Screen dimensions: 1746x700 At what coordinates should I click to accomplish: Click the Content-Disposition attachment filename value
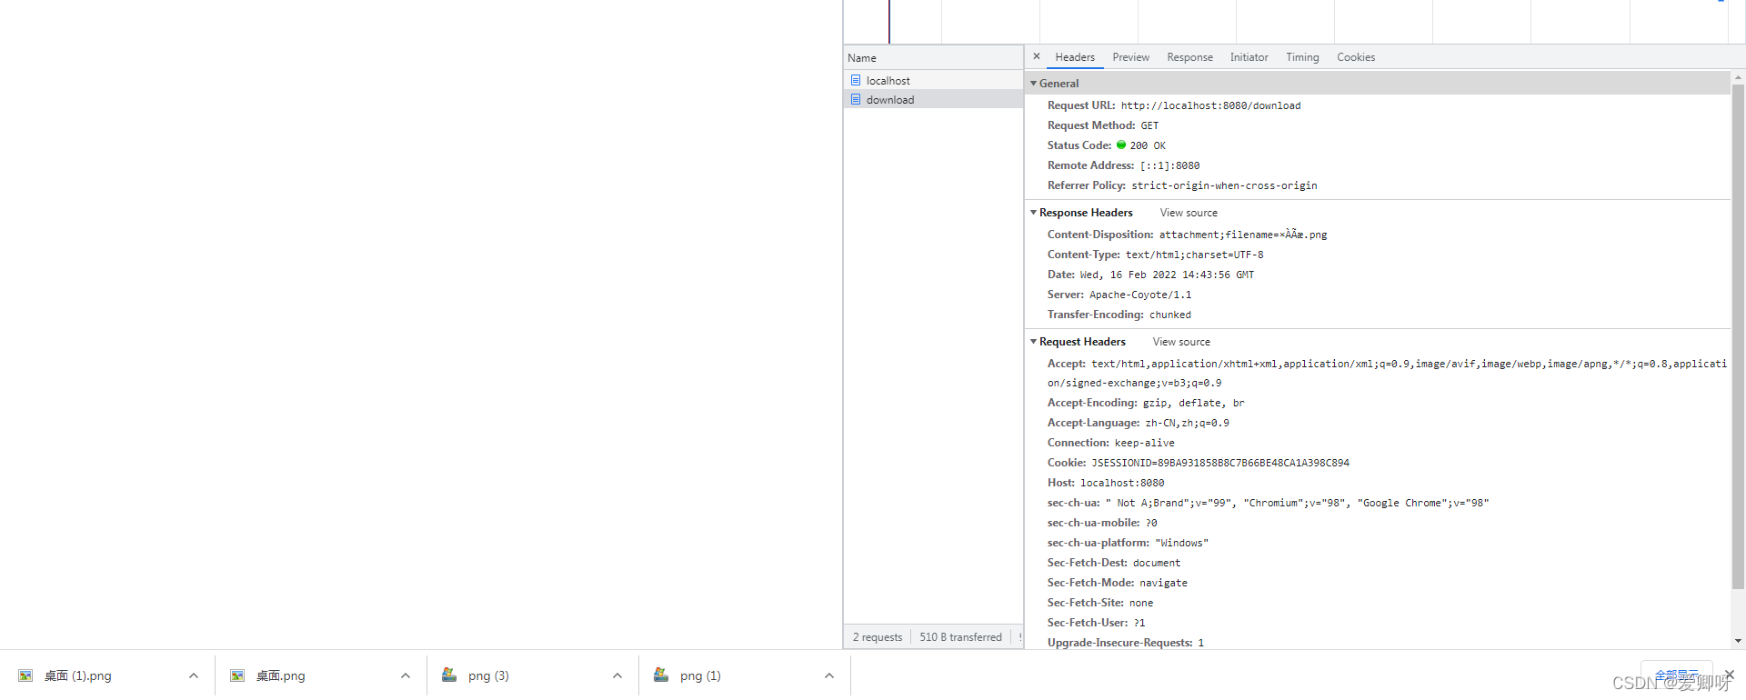[1243, 235]
